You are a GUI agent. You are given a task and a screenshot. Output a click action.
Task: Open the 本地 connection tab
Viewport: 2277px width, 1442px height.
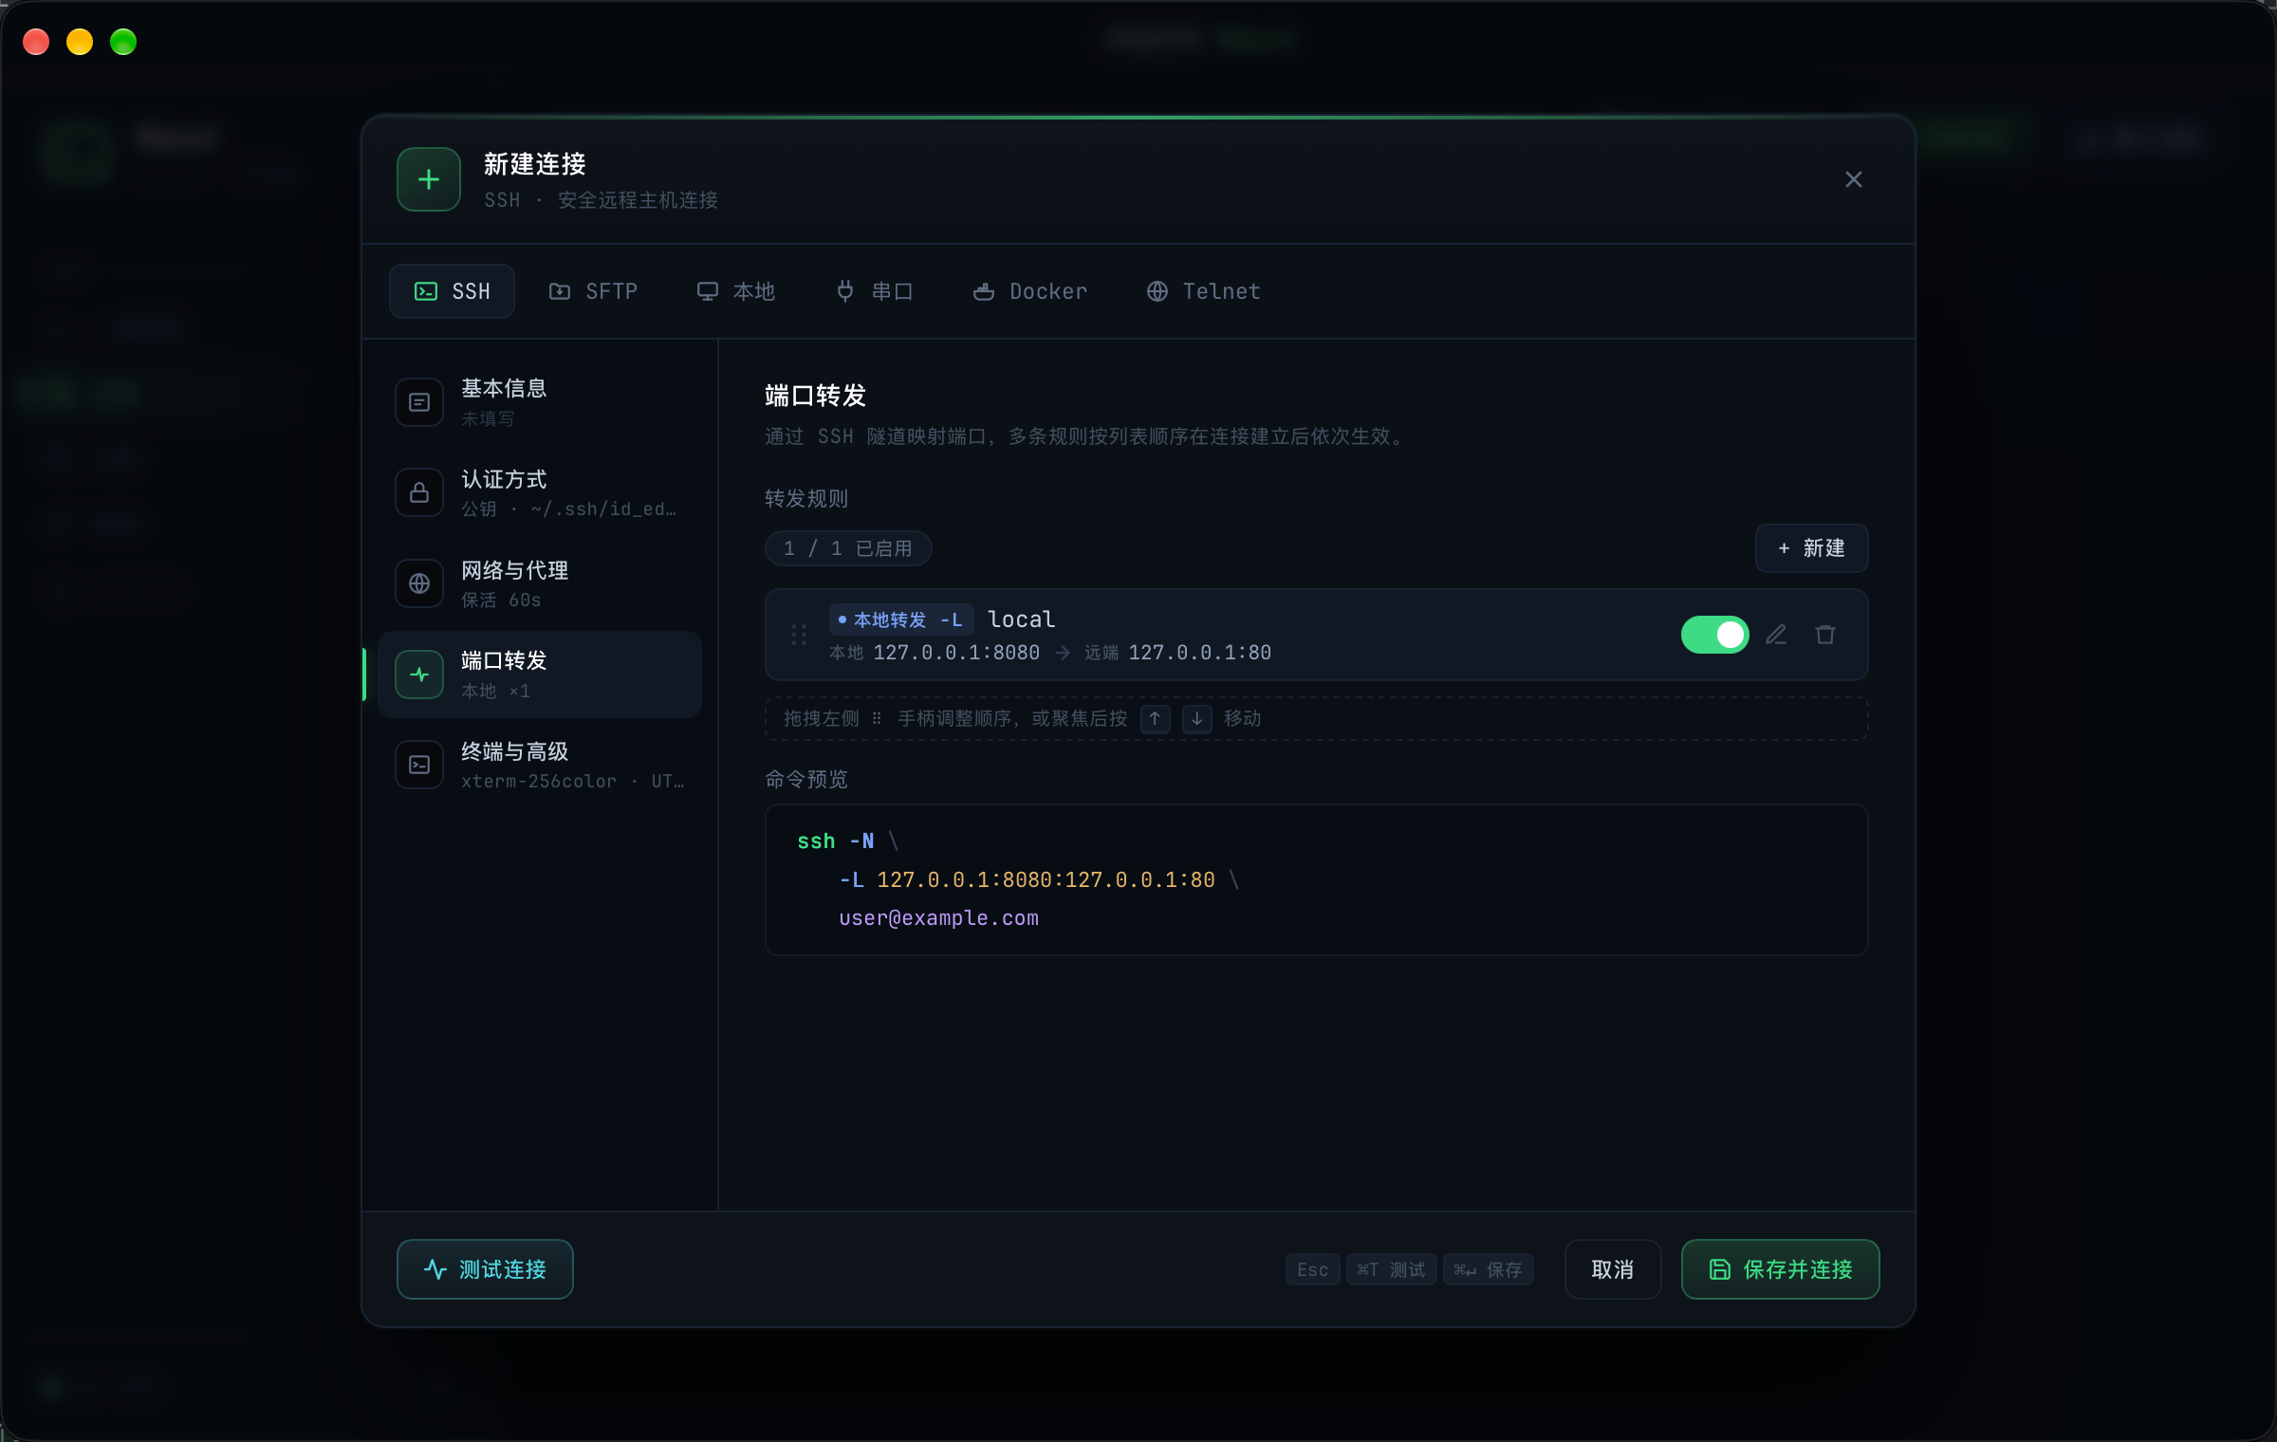coord(736,291)
